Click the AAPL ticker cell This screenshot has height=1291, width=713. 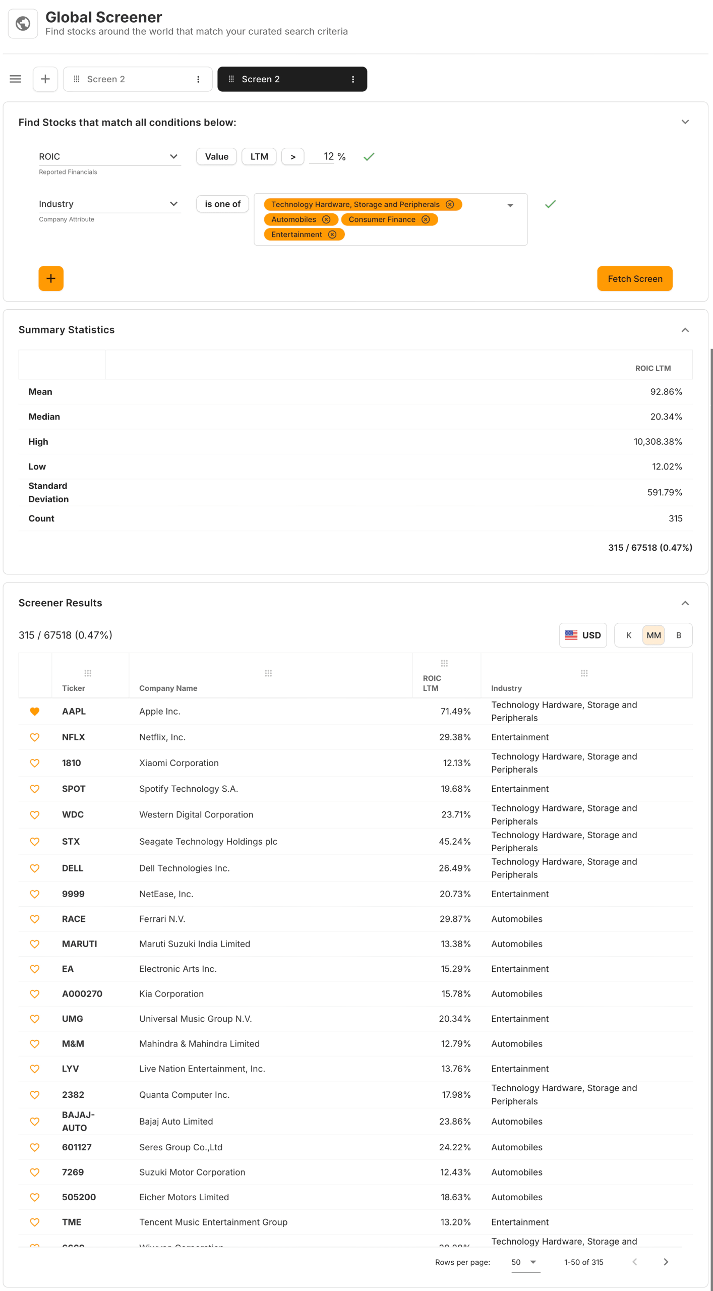tap(74, 712)
